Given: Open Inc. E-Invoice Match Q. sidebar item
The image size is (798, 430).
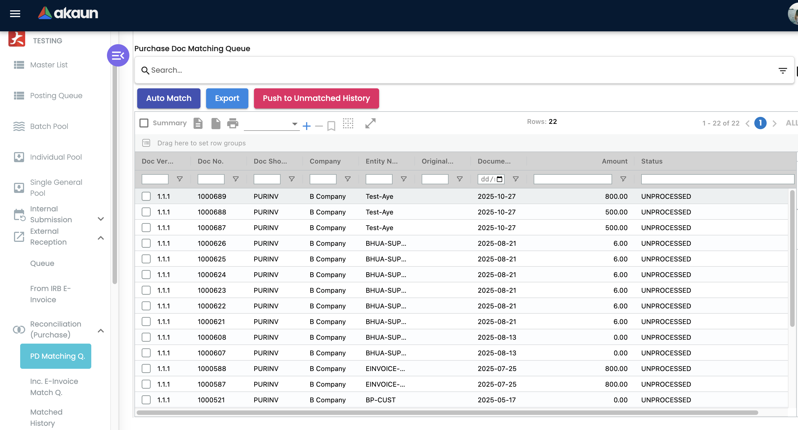Looking at the screenshot, I should (54, 387).
